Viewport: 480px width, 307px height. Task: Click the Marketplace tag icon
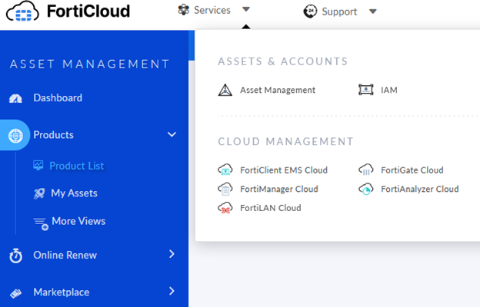coord(15,293)
